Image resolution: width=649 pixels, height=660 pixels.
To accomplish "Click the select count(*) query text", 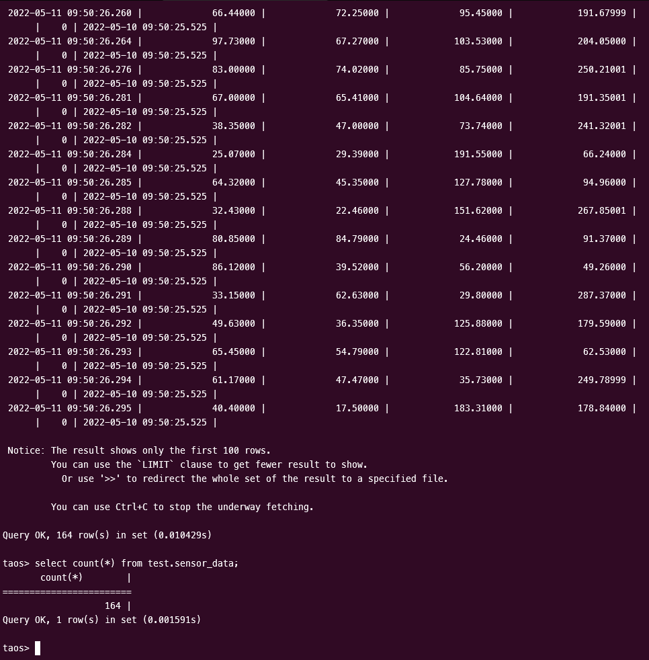I will [136, 563].
